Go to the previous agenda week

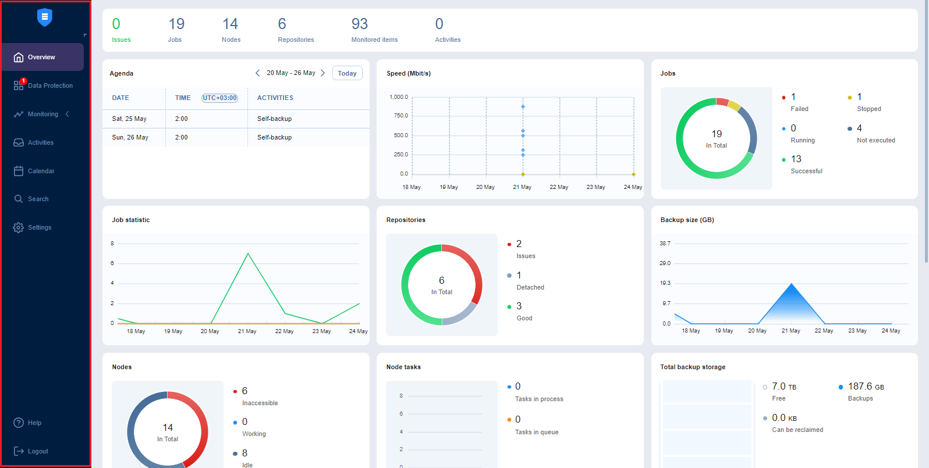pyautogui.click(x=258, y=73)
